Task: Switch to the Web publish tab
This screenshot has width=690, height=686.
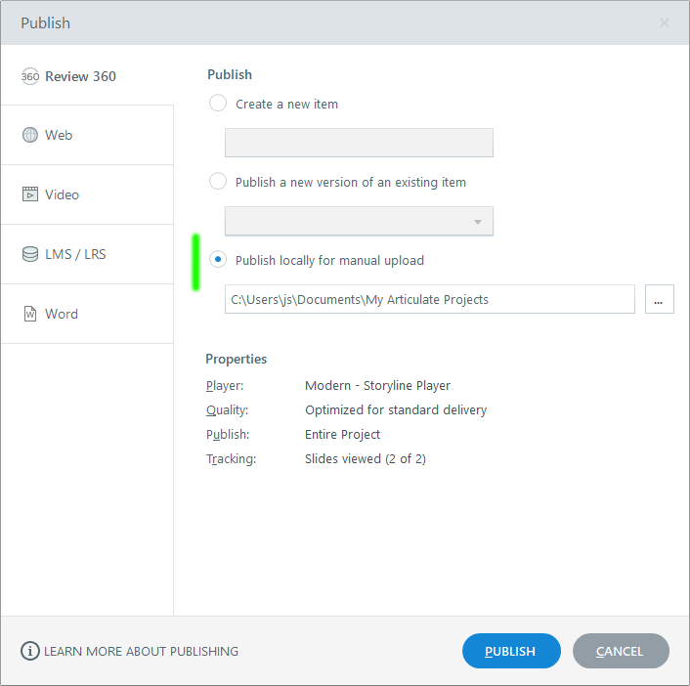Action: click(x=87, y=135)
